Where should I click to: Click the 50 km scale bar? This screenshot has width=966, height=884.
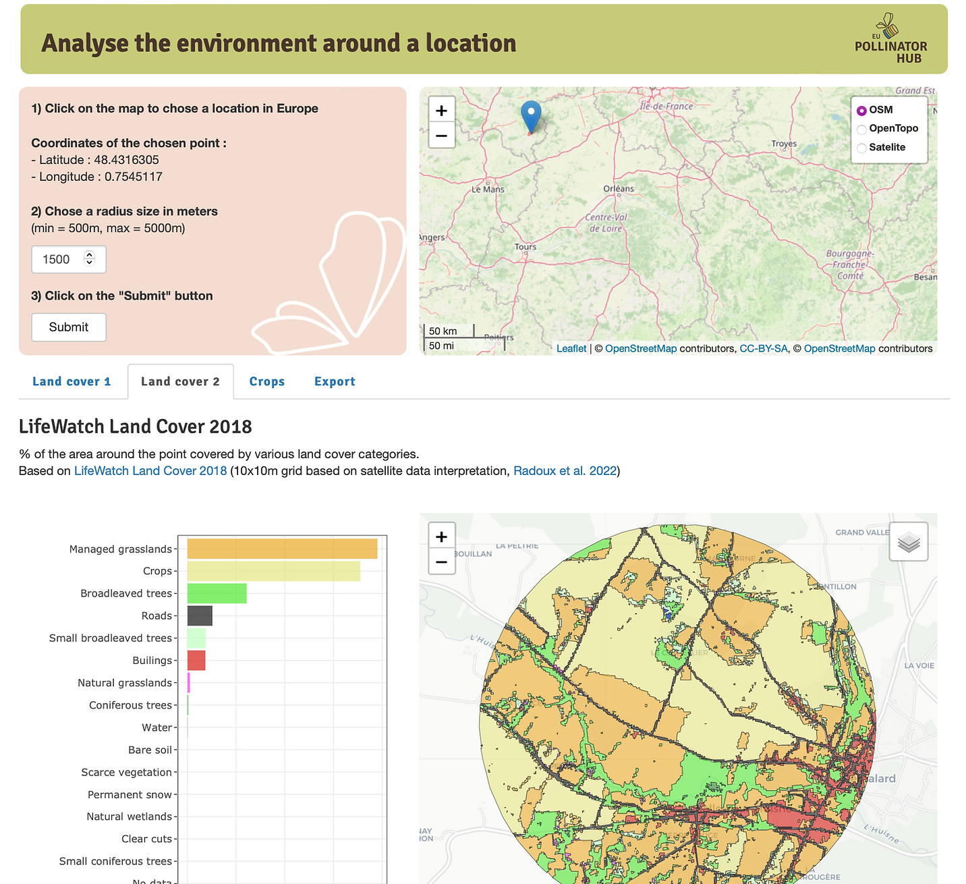point(449,331)
